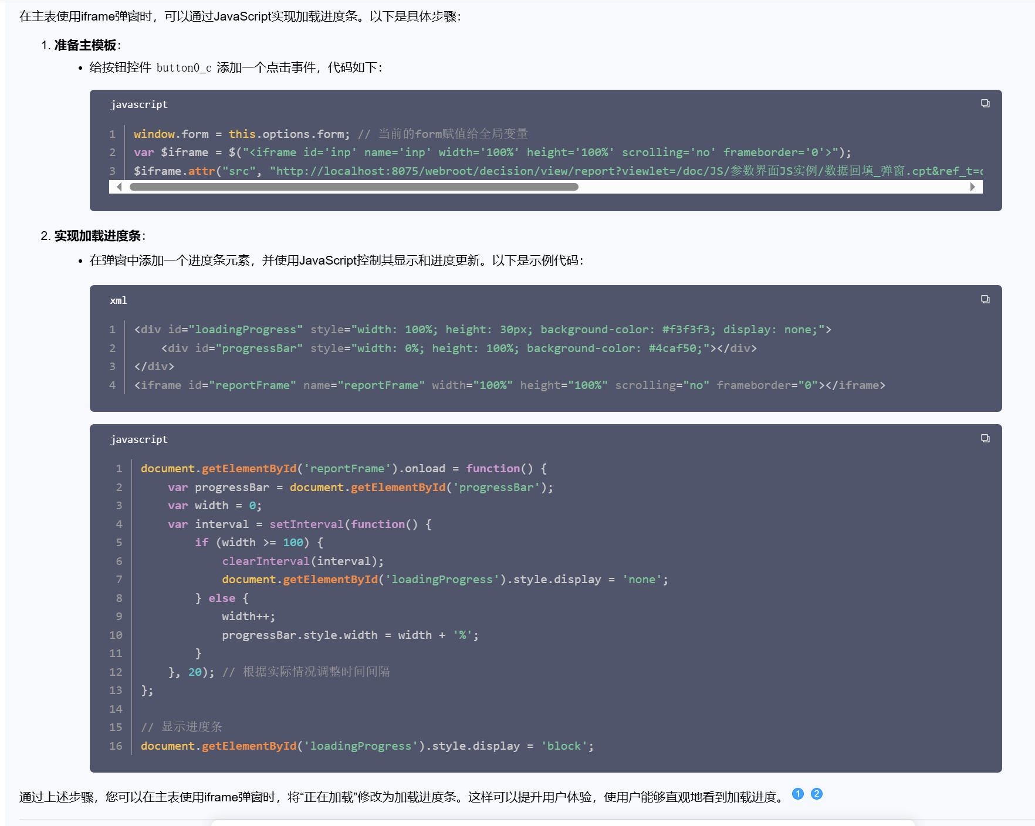Image resolution: width=1035 pixels, height=826 pixels.
Task: Click the bullet text '在弹窗中添加一个进度条元素'
Action: point(337,260)
